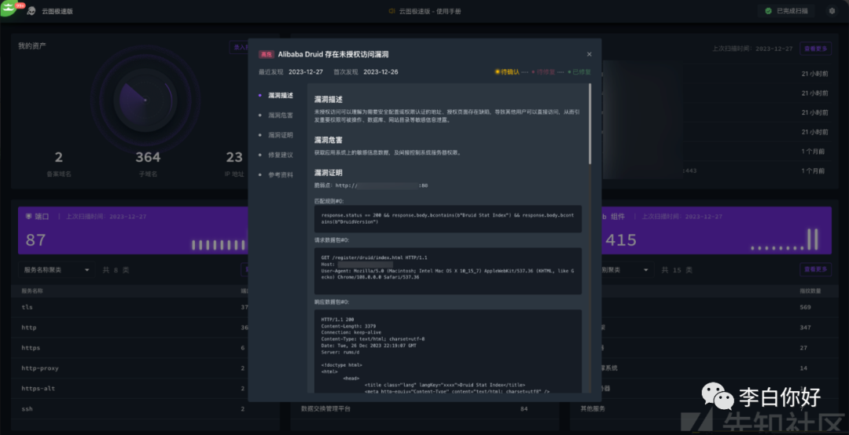Click the 364 子域名 count
This screenshot has height=435, width=849.
click(148, 157)
